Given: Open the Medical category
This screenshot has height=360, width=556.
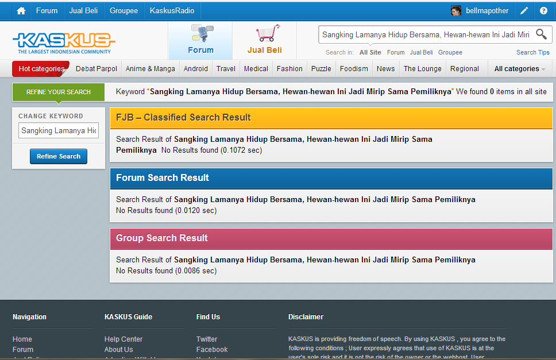Looking at the screenshot, I should (256, 69).
